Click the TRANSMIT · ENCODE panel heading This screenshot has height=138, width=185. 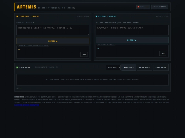tap(29, 16)
